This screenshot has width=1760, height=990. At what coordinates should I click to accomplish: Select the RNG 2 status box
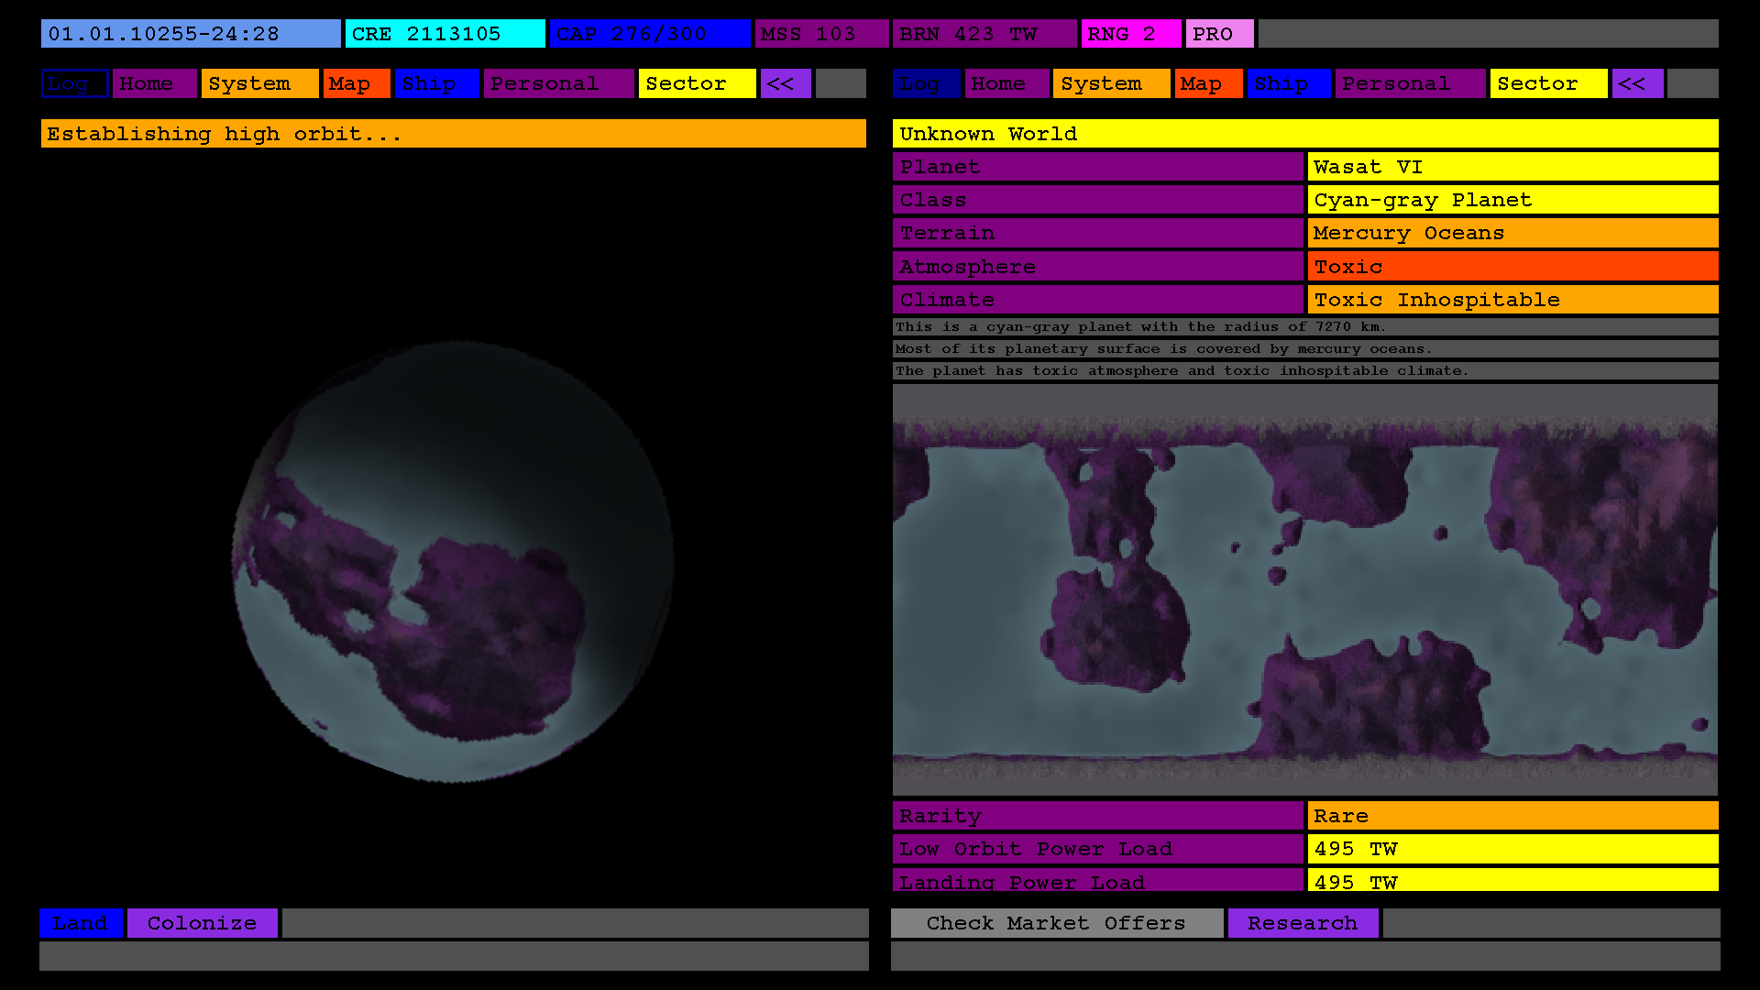point(1130,34)
